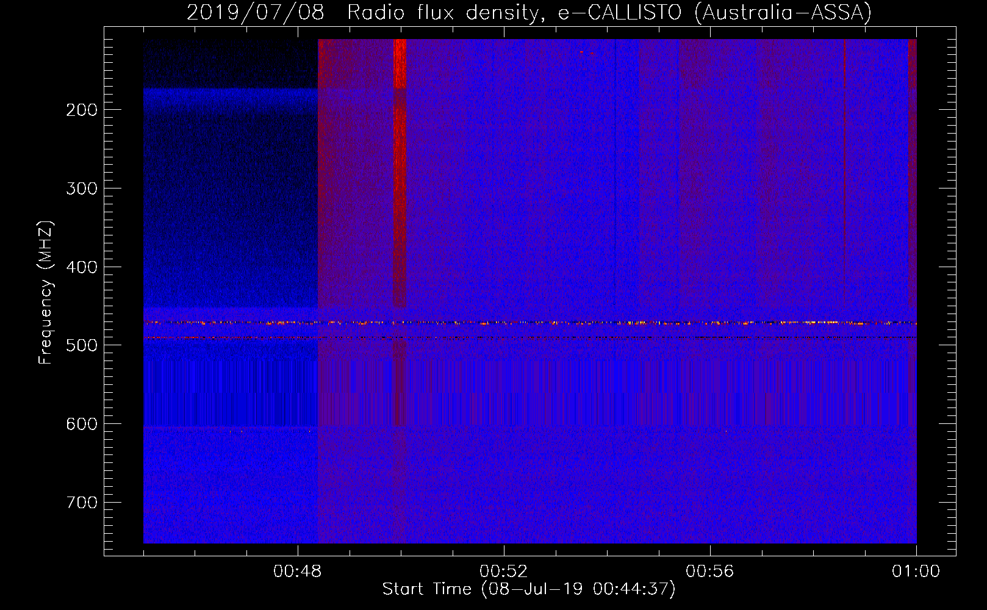Click the 'Start Time (08-Jul-19 00:44:37)' label

[529, 589]
